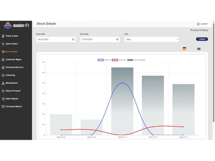Navigate to Manufacture page
This screenshot has width=215, height=161.
[x=12, y=83]
